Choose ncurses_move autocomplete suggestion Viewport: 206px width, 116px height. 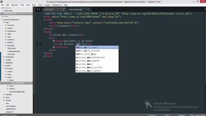[97, 64]
